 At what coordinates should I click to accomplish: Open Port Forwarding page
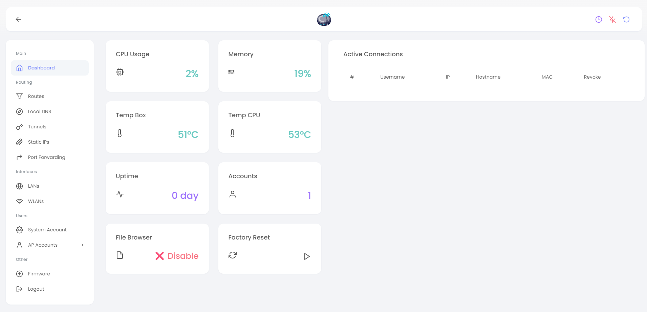[x=46, y=157]
